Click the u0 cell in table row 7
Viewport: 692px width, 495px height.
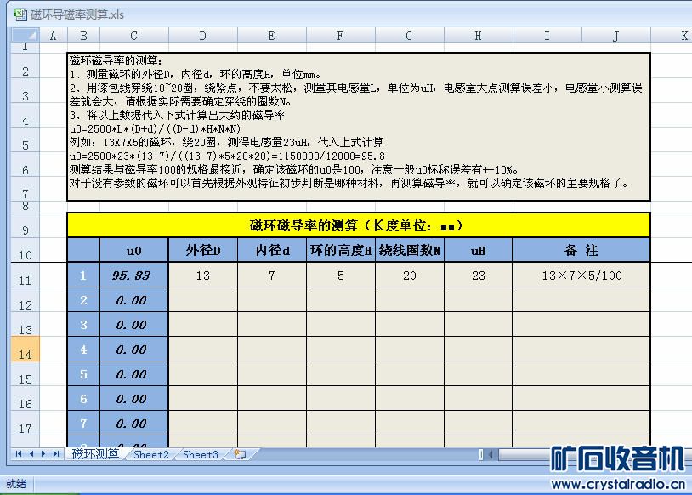pos(134,424)
